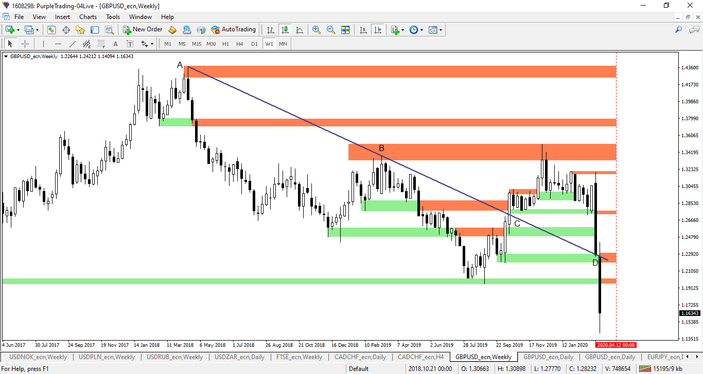Image resolution: width=703 pixels, height=374 pixels.
Task: Switch to the CADCHF_ecn,H4 tab
Action: 420,357
